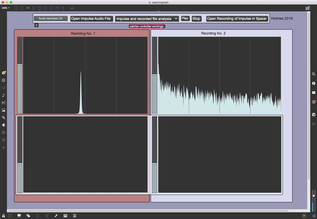Click Open Recording of Impulse in Space
Viewport: 317px width, 219px height.
(x=236, y=18)
